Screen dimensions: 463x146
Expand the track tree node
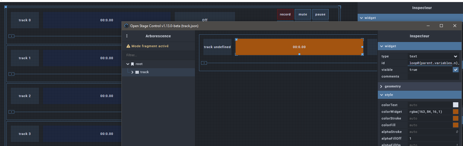pos(132,72)
